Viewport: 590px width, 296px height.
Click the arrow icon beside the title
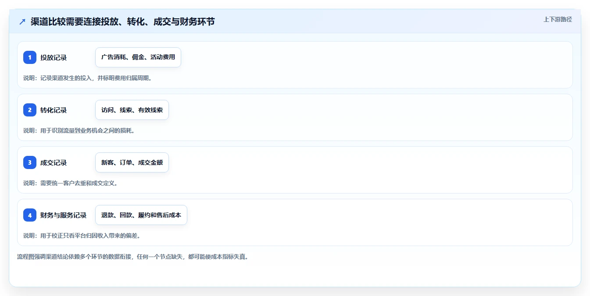(x=22, y=21)
